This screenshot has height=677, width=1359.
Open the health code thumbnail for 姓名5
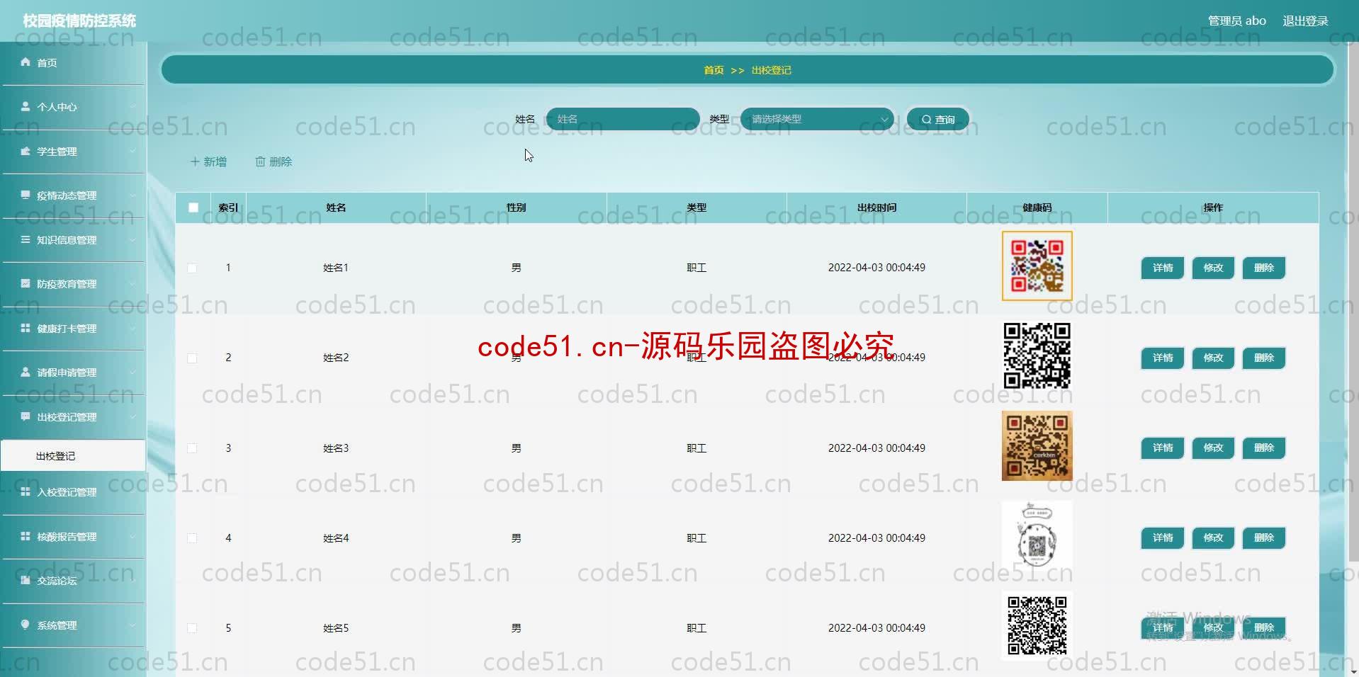click(1037, 626)
